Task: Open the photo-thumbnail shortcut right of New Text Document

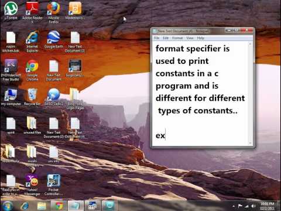Action: pos(75,69)
